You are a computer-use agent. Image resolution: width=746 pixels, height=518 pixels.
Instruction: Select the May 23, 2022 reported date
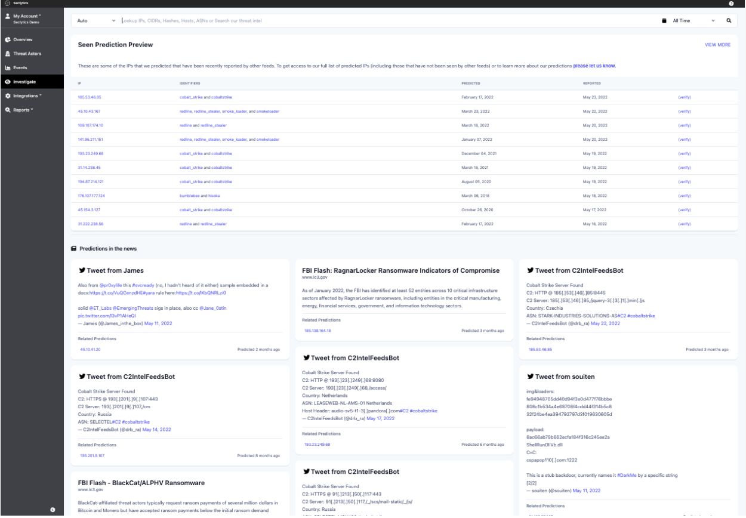coord(595,96)
